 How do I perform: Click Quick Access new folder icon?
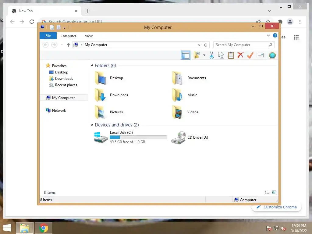pos(58,27)
